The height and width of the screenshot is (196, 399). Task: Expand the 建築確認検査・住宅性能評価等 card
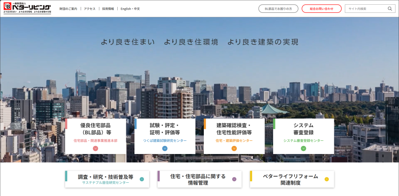[x=234, y=129]
